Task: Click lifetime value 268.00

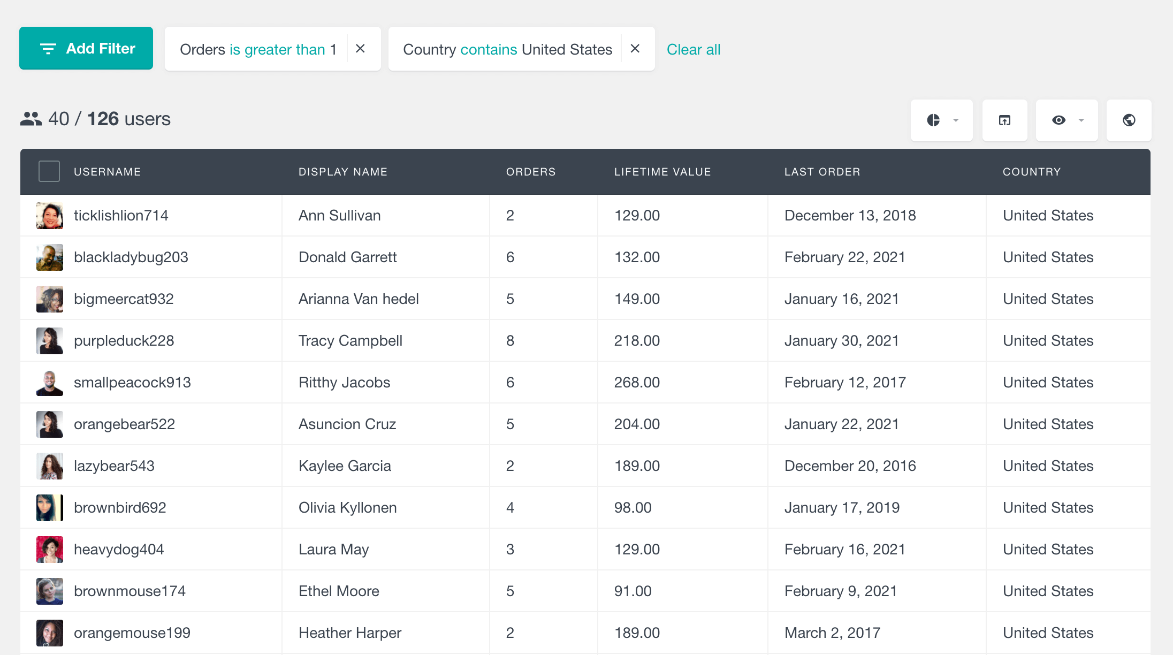Action: (x=637, y=382)
